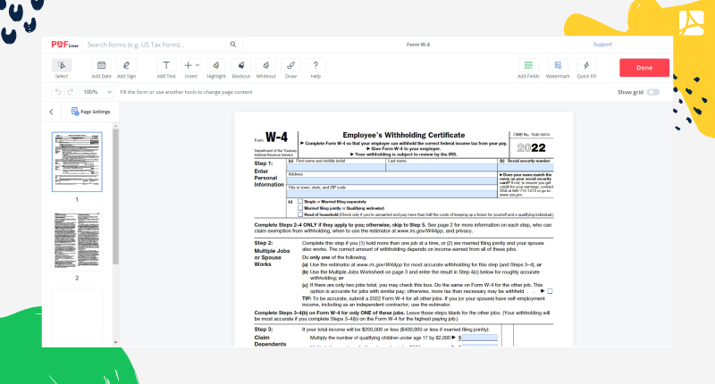
Task: Select page 2 thumbnail
Action: (x=77, y=240)
